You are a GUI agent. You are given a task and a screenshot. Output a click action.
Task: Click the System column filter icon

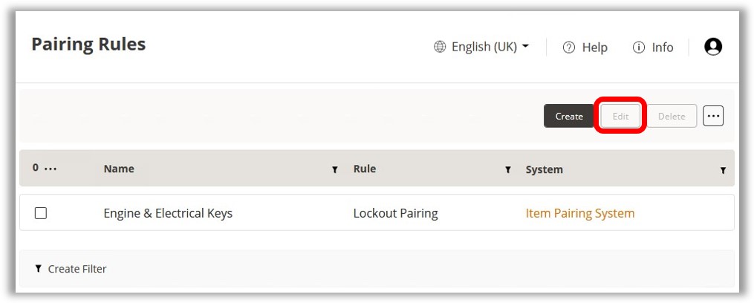click(x=723, y=170)
